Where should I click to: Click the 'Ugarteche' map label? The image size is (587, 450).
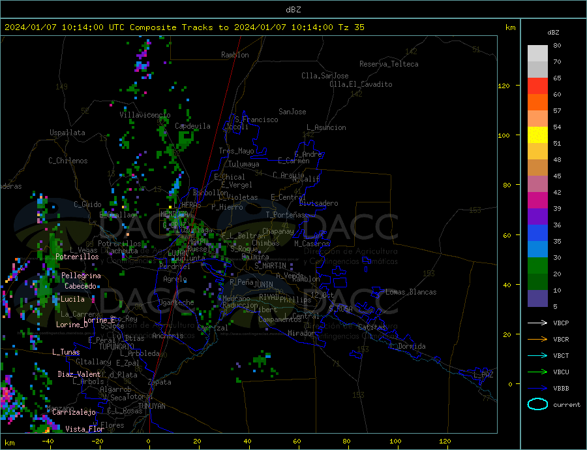(x=176, y=302)
